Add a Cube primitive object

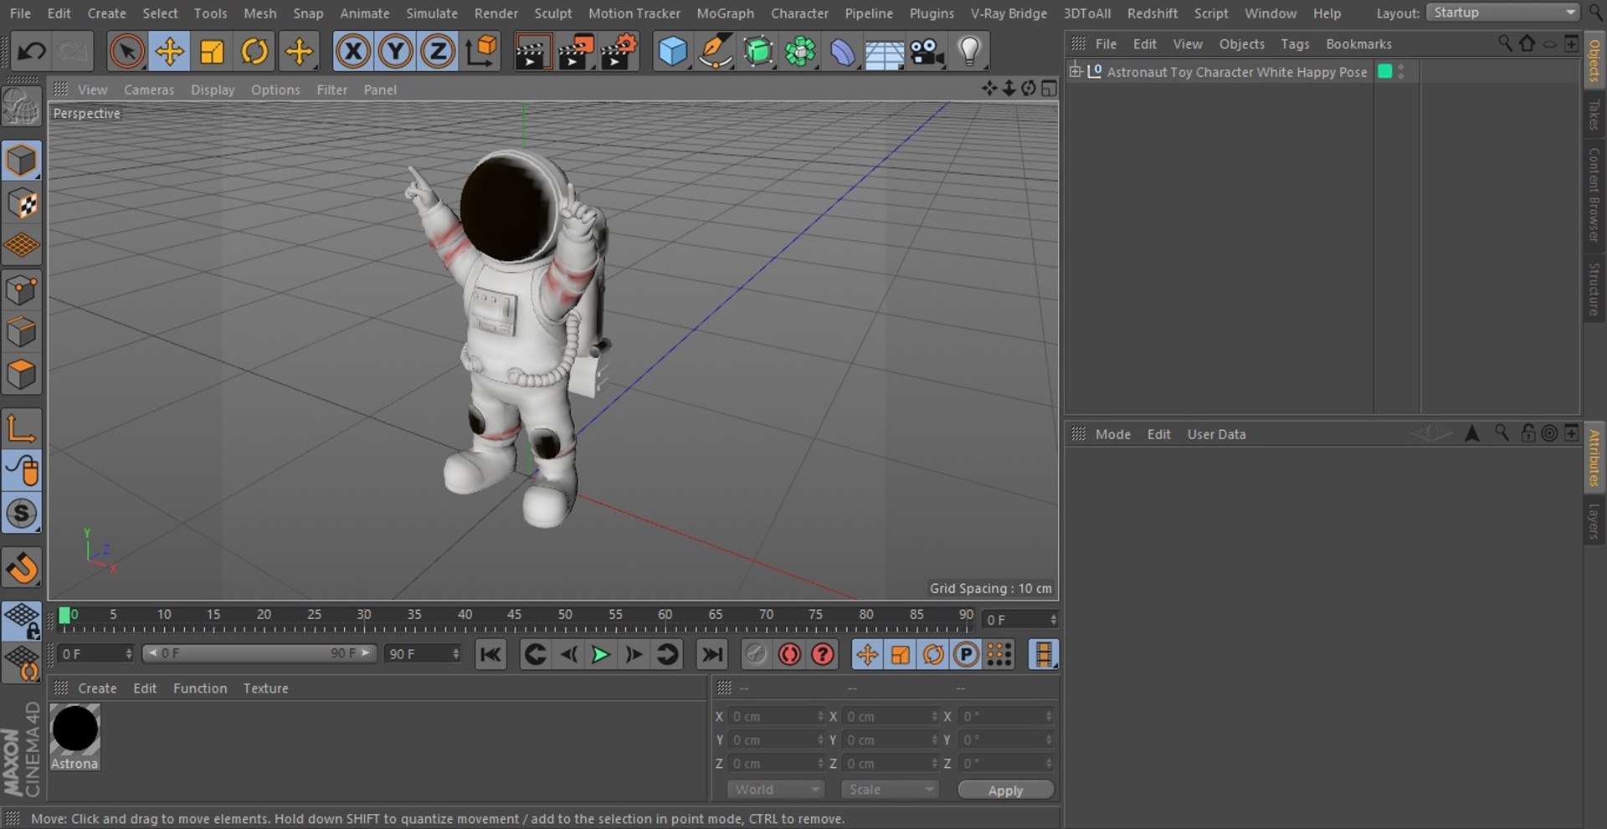pos(672,52)
